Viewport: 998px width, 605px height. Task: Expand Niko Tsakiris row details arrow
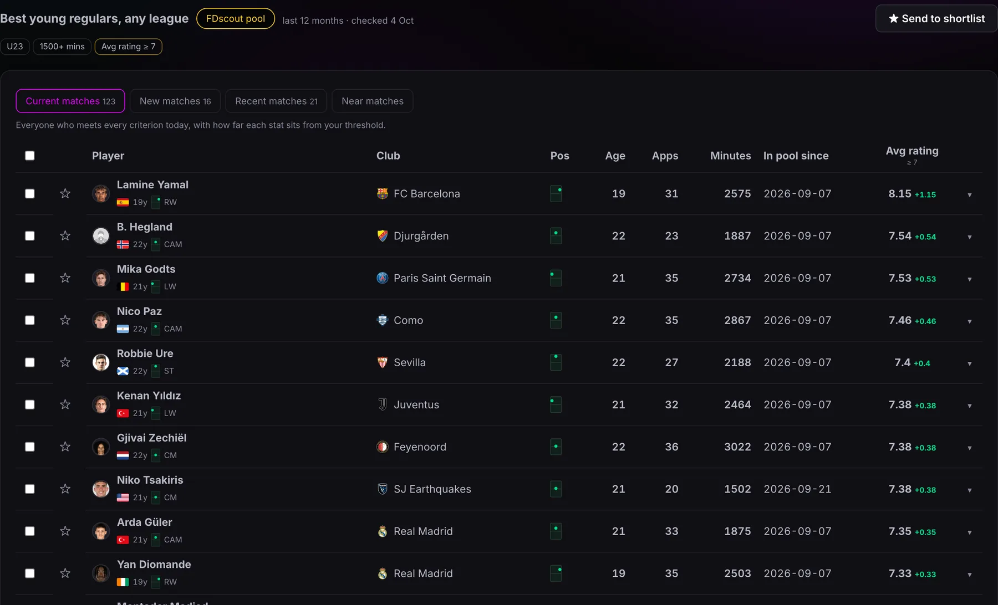pyautogui.click(x=970, y=490)
